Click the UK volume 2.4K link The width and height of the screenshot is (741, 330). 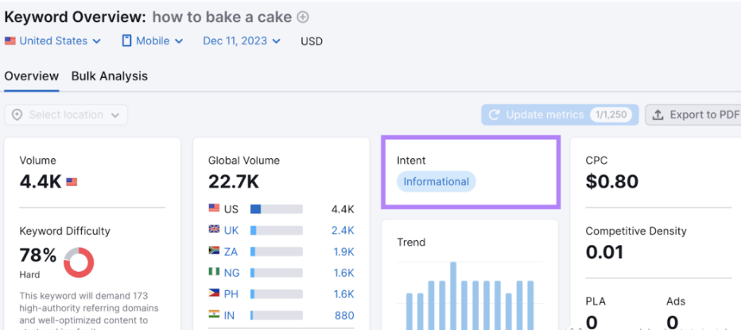343,230
